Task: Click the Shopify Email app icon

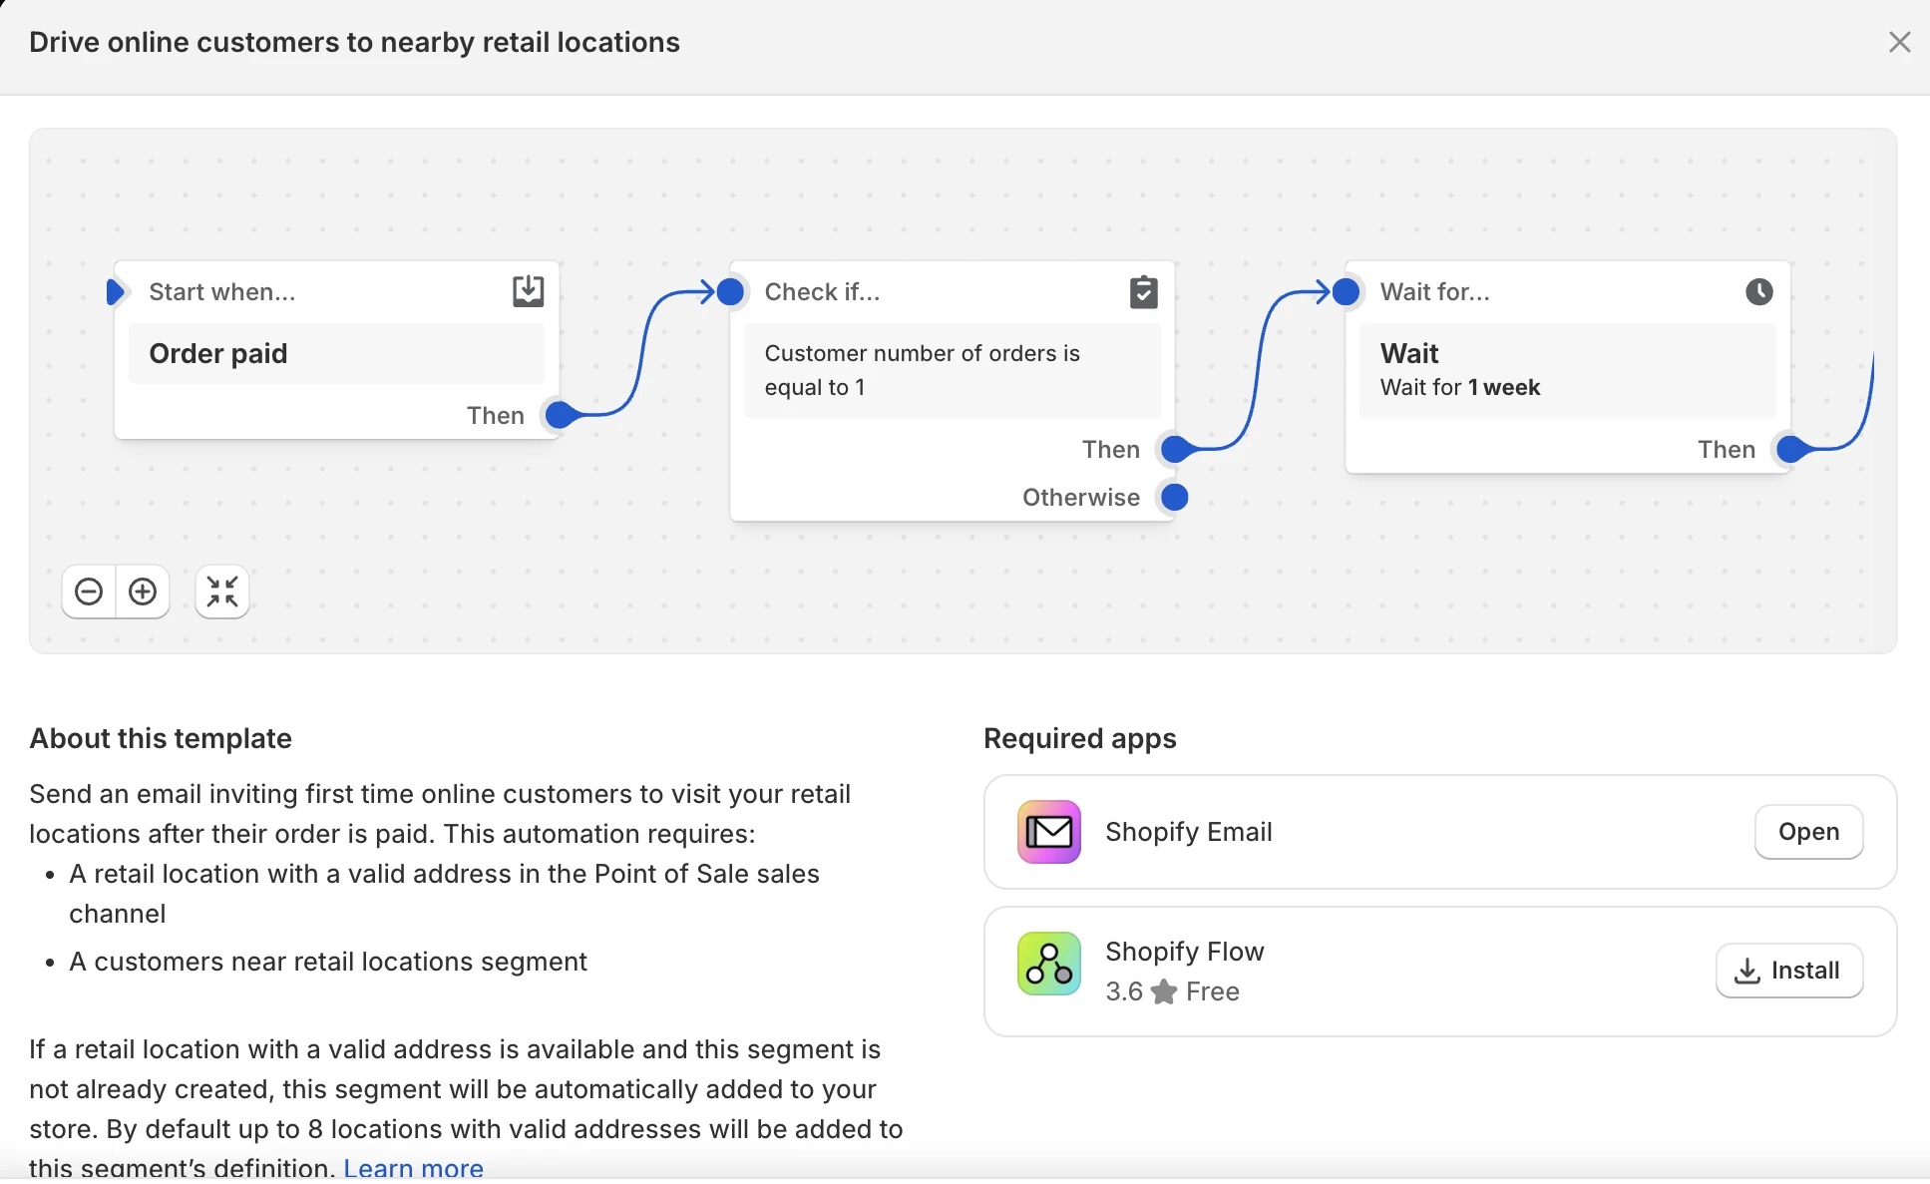Action: pyautogui.click(x=1048, y=832)
